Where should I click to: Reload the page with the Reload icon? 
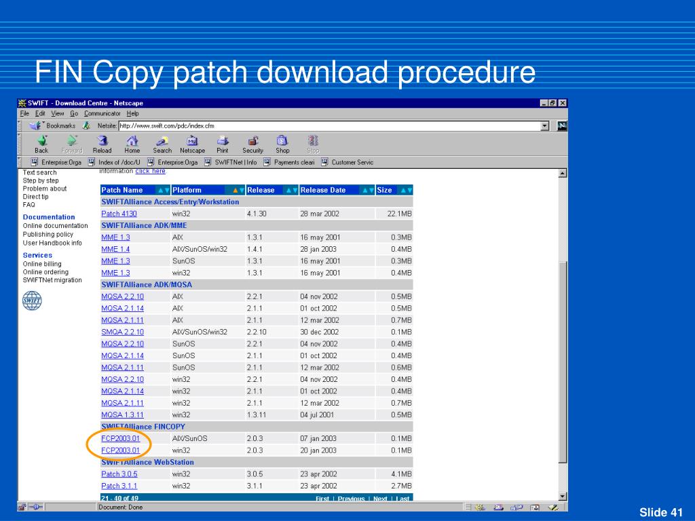[x=102, y=144]
